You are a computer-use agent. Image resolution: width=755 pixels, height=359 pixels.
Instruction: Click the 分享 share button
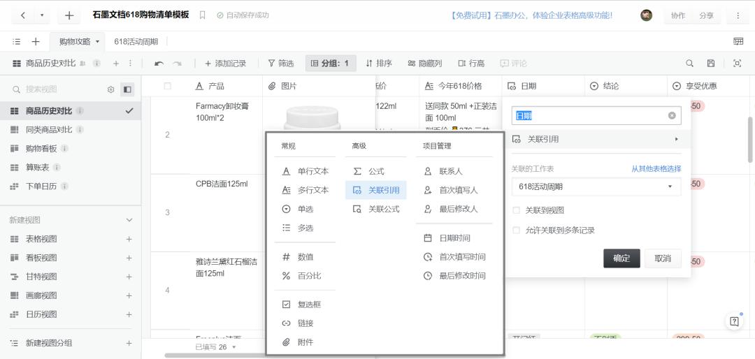(706, 15)
